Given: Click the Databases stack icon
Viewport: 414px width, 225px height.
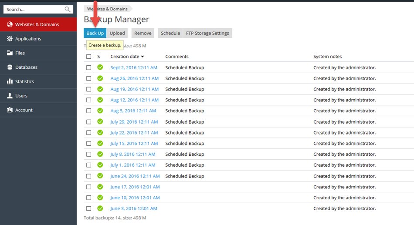Looking at the screenshot, I should [10, 67].
